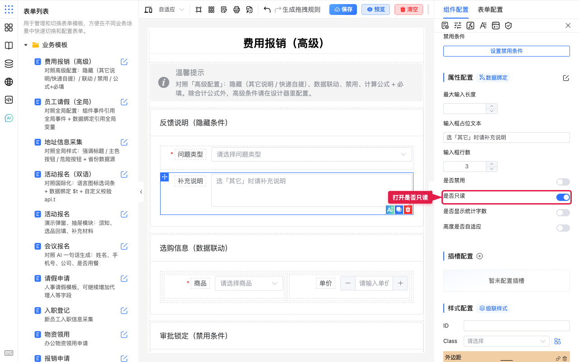The width and height of the screenshot is (579, 362).
Task: Click the form edit note icon in the toolbar
Action: click(x=224, y=10)
